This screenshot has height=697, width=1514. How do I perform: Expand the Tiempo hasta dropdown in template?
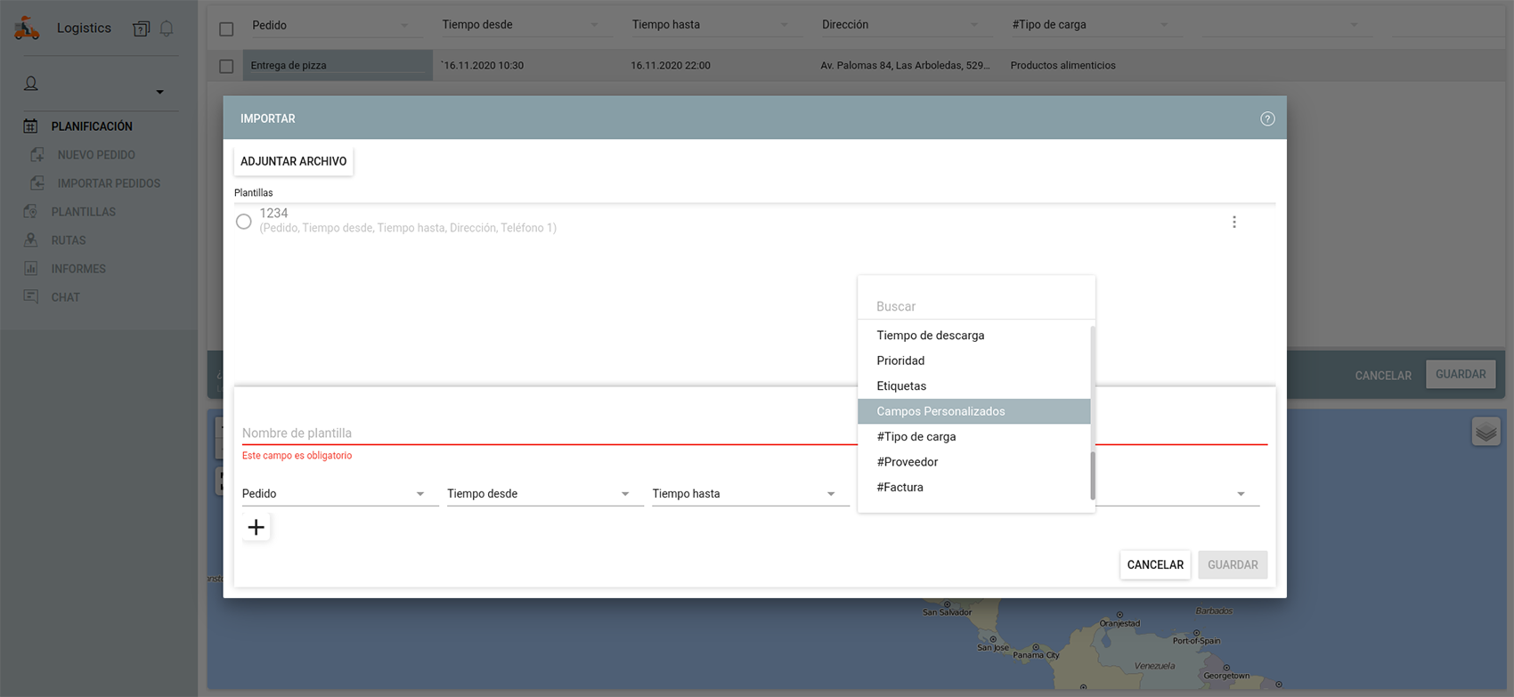pos(830,494)
